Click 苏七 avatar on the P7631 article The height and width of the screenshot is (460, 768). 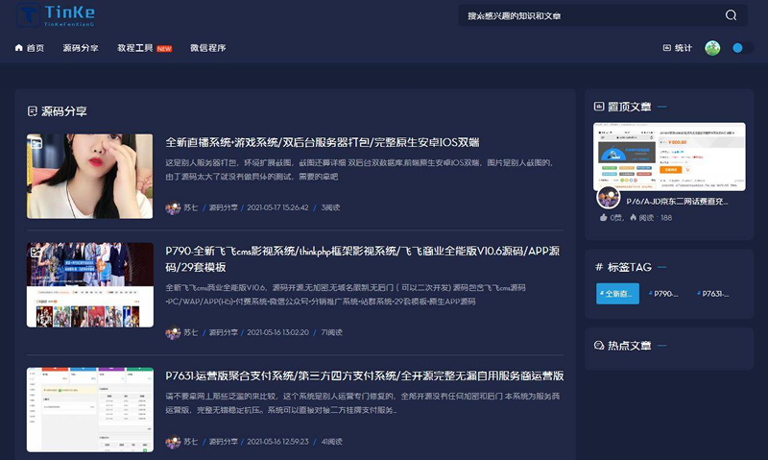click(173, 442)
